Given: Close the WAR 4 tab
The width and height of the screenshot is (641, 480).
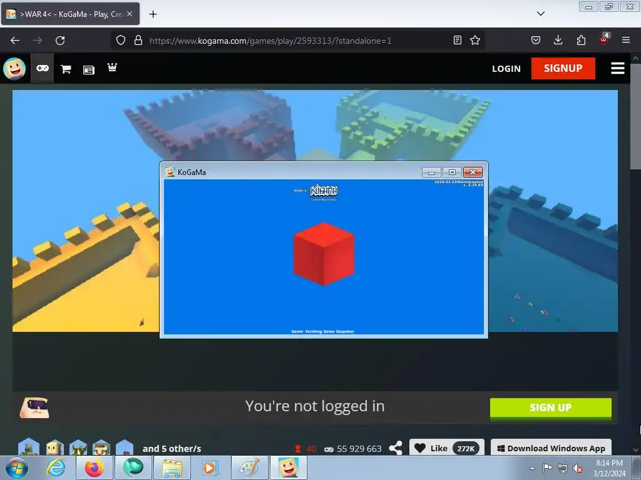Looking at the screenshot, I should pos(130,14).
